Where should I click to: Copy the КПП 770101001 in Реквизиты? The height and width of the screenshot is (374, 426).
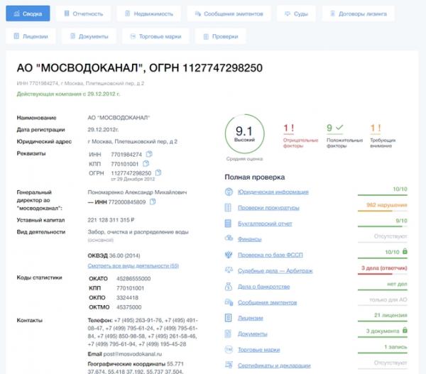click(x=146, y=163)
